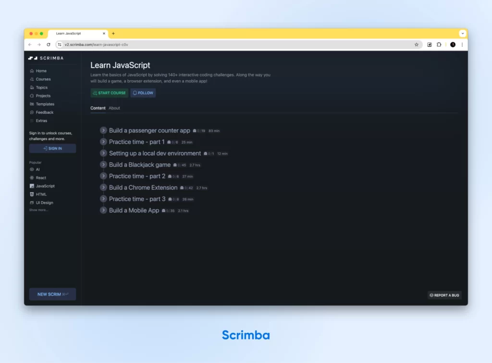Click the Sign In button

[x=52, y=148]
